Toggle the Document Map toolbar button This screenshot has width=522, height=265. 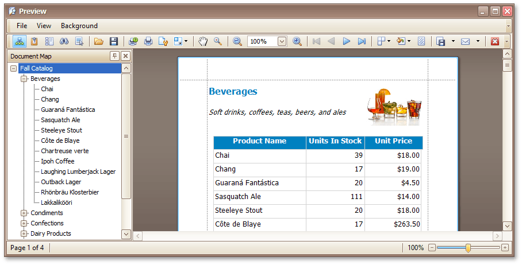[x=20, y=41]
